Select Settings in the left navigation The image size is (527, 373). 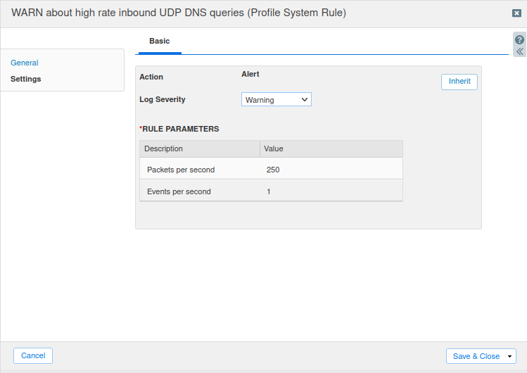pos(26,79)
